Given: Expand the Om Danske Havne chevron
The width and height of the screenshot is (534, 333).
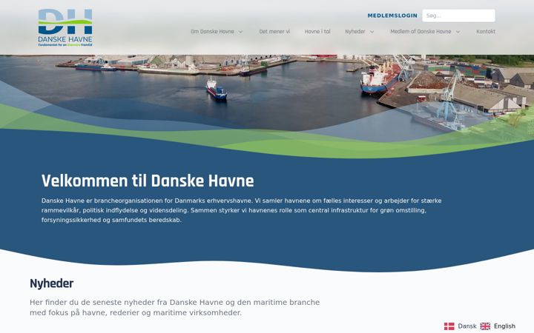Looking at the screenshot, I should point(240,32).
